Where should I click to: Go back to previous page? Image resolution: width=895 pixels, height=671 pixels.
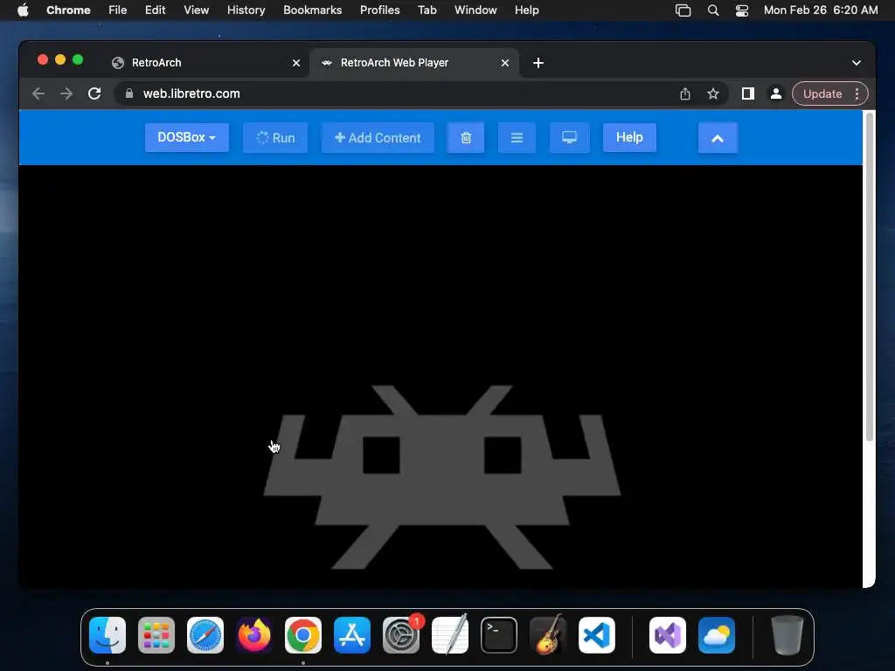point(38,93)
